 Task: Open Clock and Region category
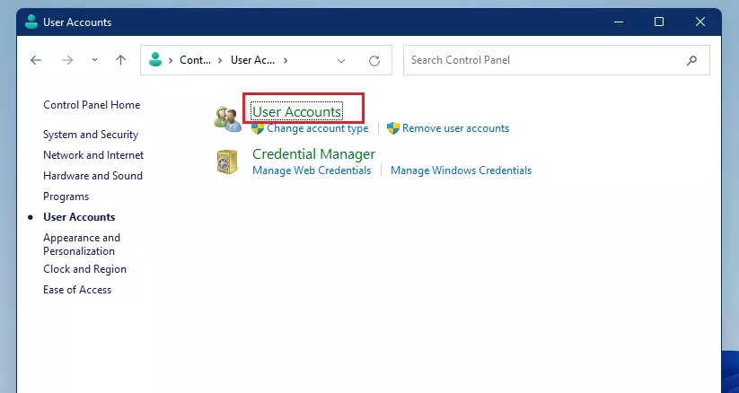(84, 269)
